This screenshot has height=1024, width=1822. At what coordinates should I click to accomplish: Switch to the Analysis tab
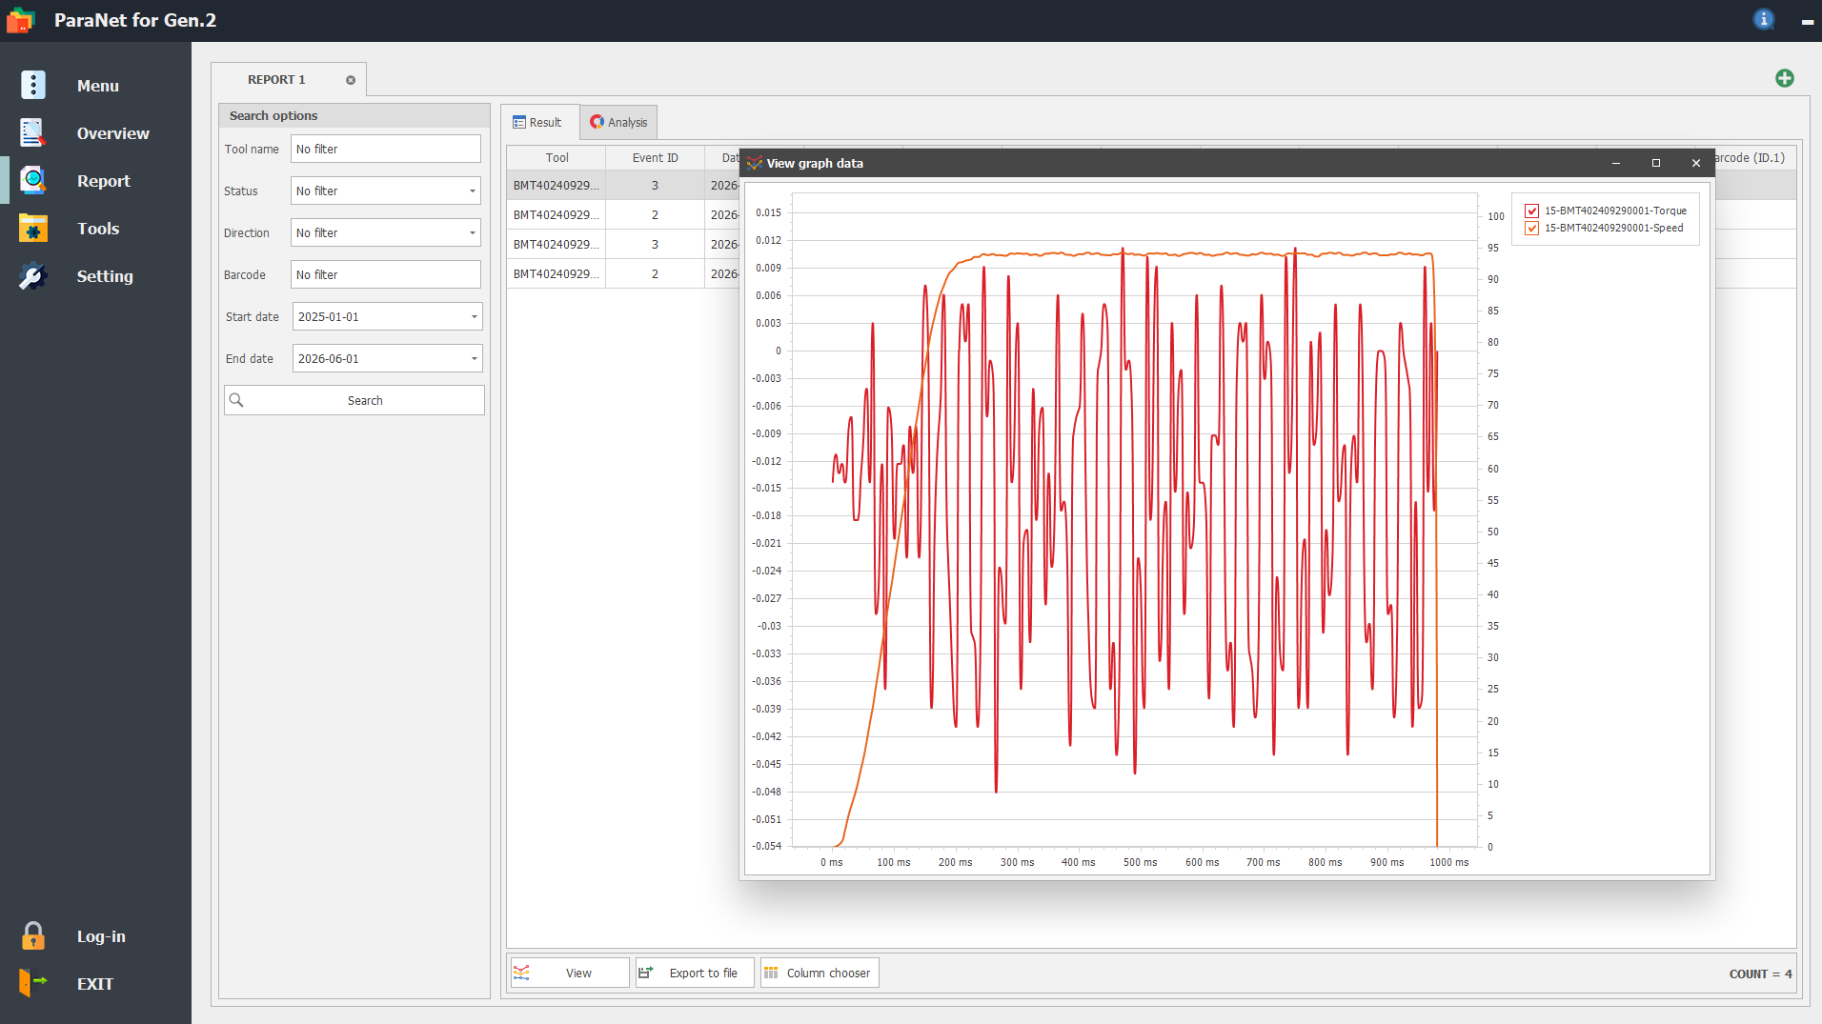pos(618,122)
